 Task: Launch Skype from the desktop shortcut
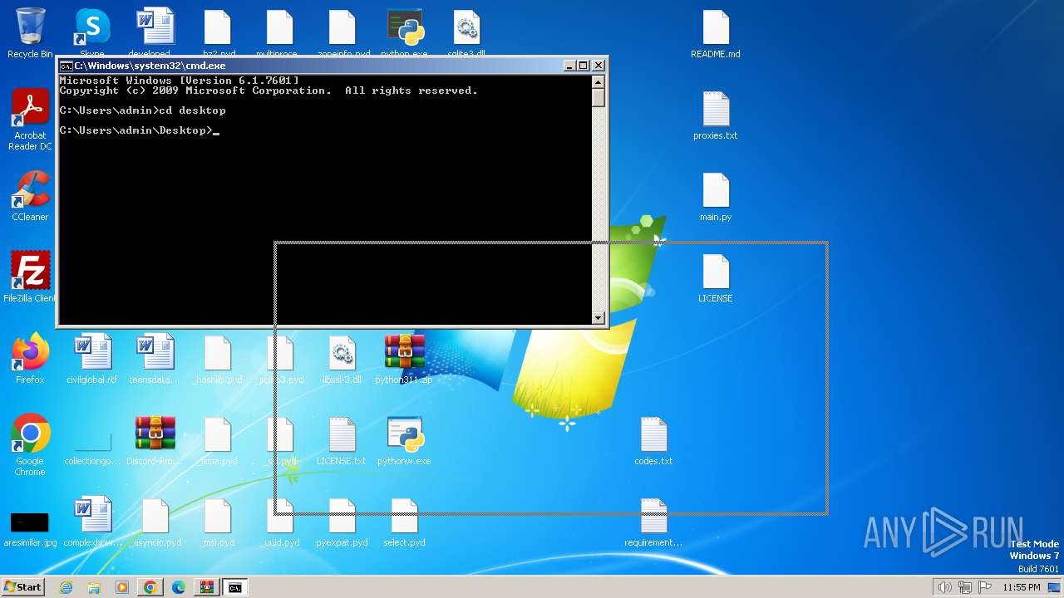coord(92,32)
